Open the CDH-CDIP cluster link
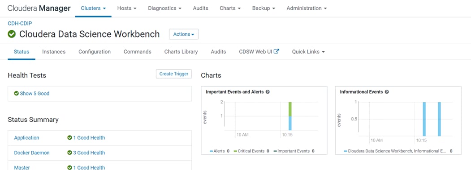Screen dimensions: 471x170 click(x=20, y=23)
